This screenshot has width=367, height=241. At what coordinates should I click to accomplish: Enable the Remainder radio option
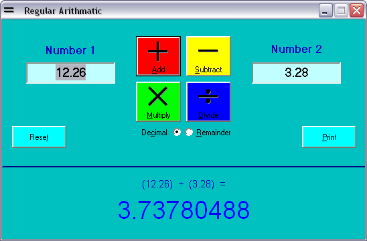point(189,132)
